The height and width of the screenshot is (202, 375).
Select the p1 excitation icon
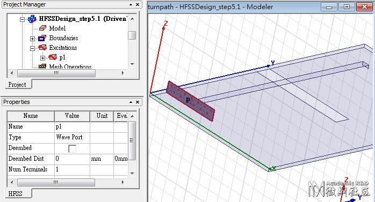point(53,57)
